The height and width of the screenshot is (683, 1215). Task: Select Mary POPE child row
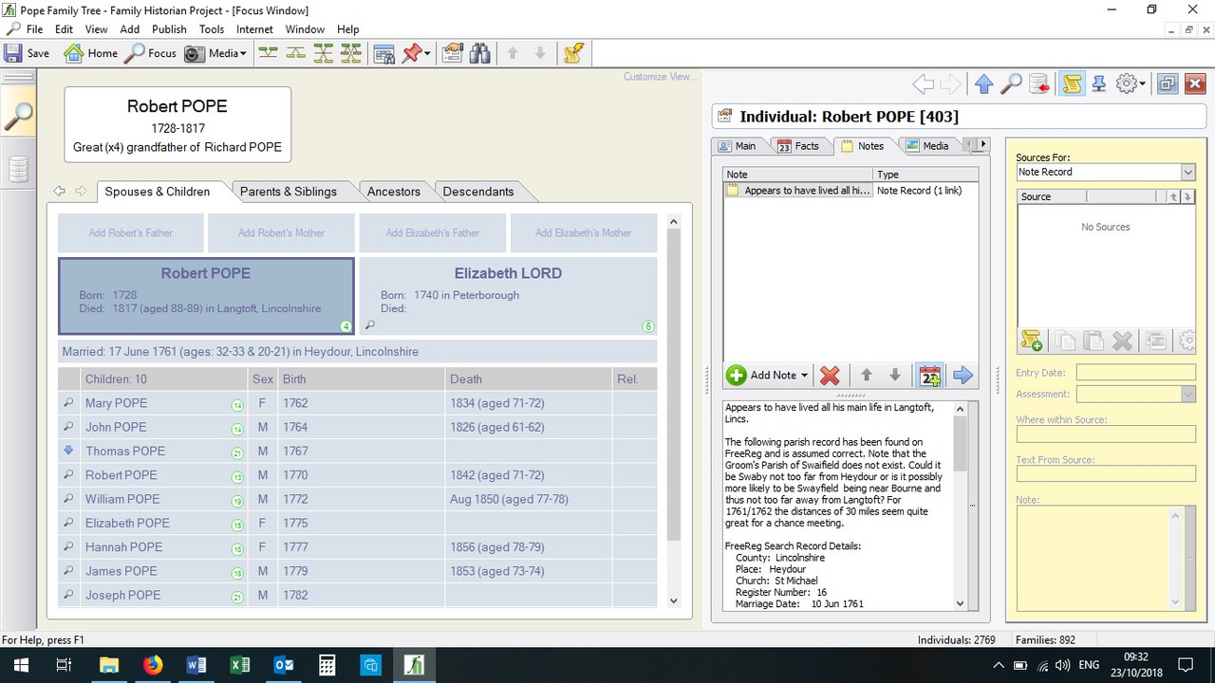[x=357, y=403]
